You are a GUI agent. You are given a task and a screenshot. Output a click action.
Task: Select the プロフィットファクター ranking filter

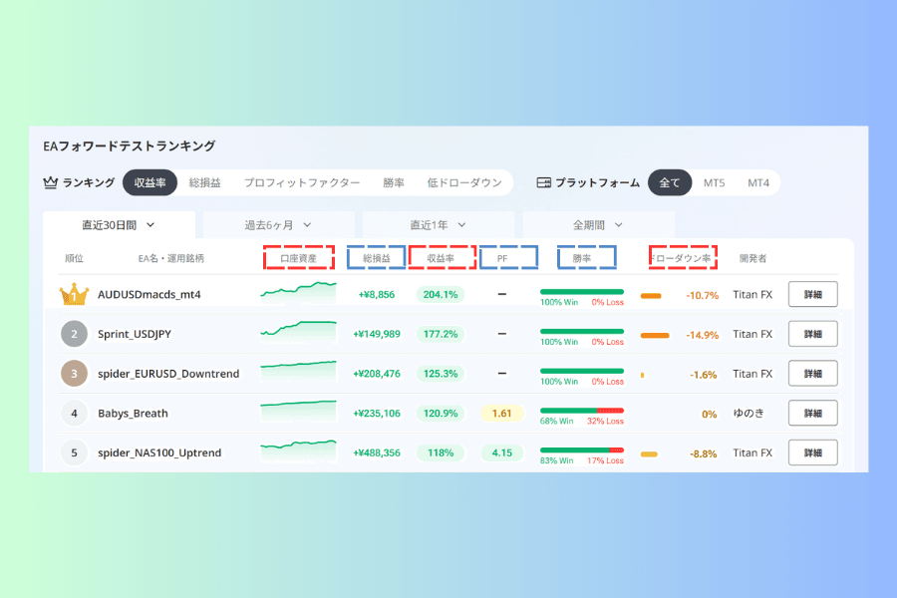point(302,182)
